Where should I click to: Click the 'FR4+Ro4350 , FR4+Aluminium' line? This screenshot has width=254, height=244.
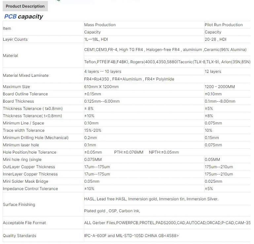tap(129, 79)
